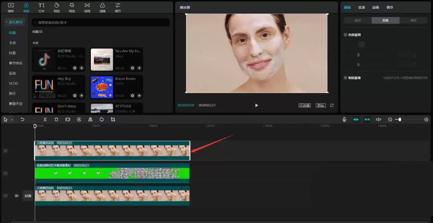
Task: Open the 特效 (Effects) panel icon
Action: click(72, 7)
